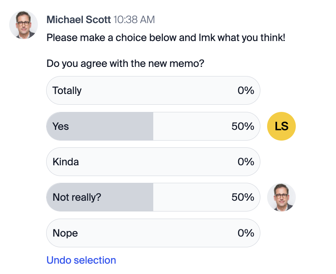The height and width of the screenshot is (274, 336).
Task: Click the gray filled portion of Not really? bar
Action: 100,197
